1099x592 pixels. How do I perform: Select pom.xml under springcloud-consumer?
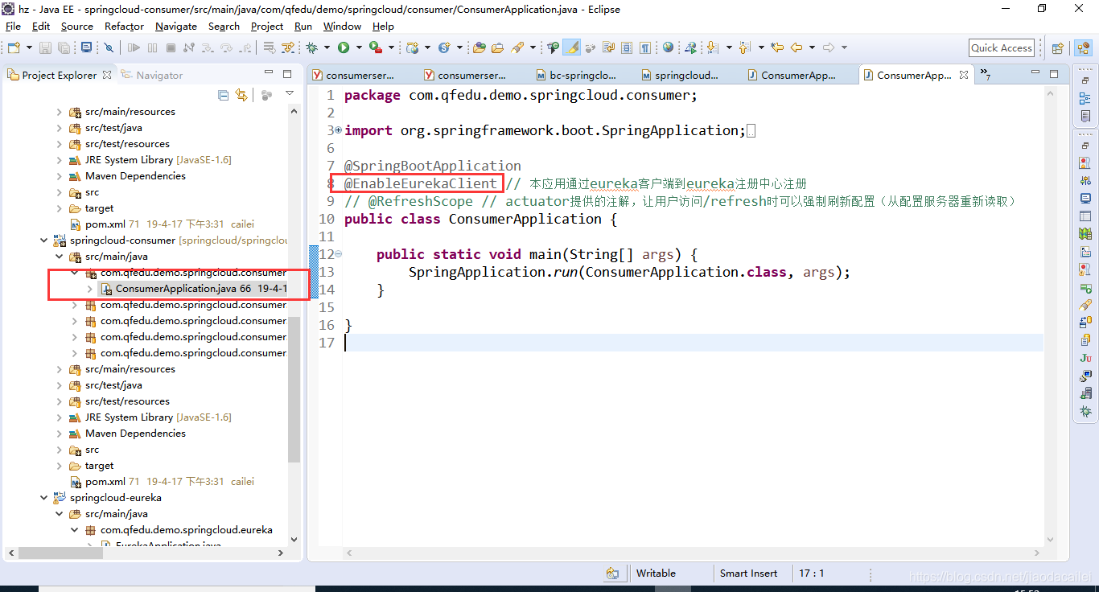(105, 482)
